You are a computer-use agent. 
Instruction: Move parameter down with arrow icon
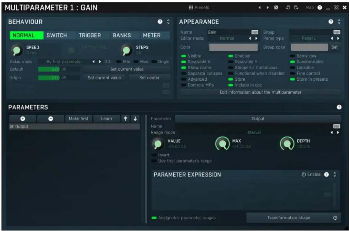[x=135, y=119]
